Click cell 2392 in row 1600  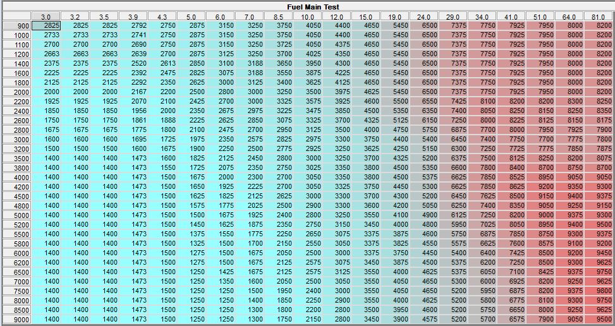(133, 73)
